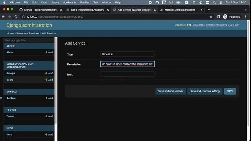Close the Material Symbols and Icons tab
Image resolution: width=251 pixels, height=141 pixels.
tap(202, 10)
